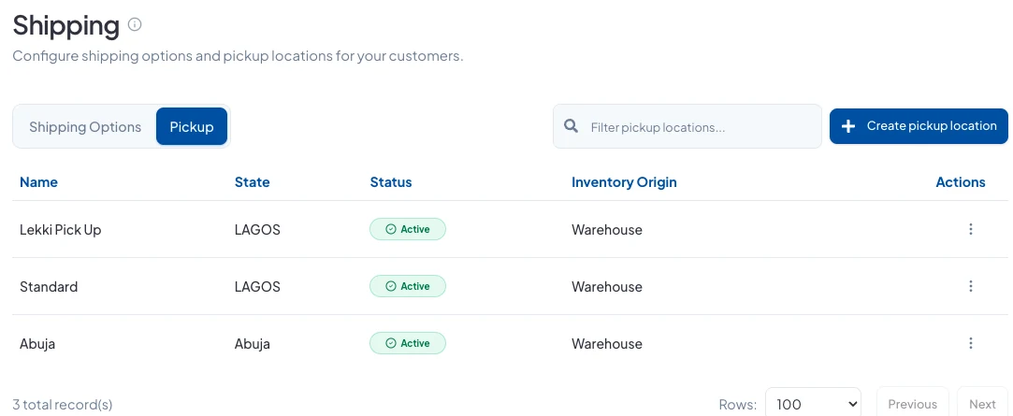Click Warehouse in Abuja row

coord(607,344)
